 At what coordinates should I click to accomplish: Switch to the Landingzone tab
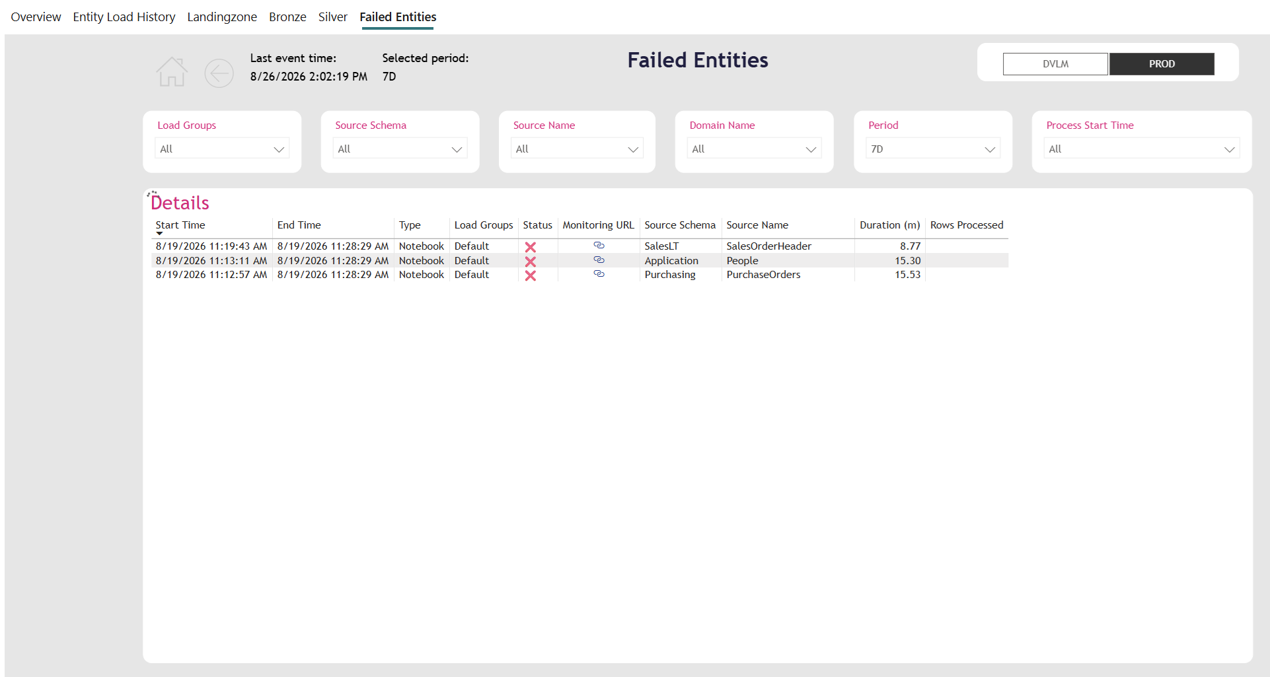pyautogui.click(x=222, y=17)
